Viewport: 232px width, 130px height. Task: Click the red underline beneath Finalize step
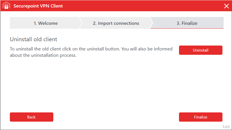pos(187,29)
